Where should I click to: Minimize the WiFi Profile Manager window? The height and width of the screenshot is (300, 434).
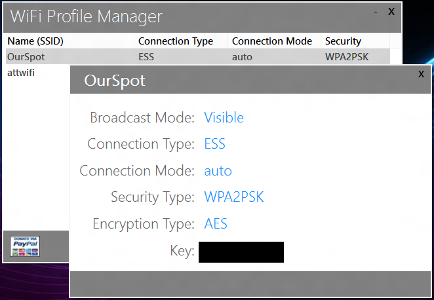click(376, 11)
